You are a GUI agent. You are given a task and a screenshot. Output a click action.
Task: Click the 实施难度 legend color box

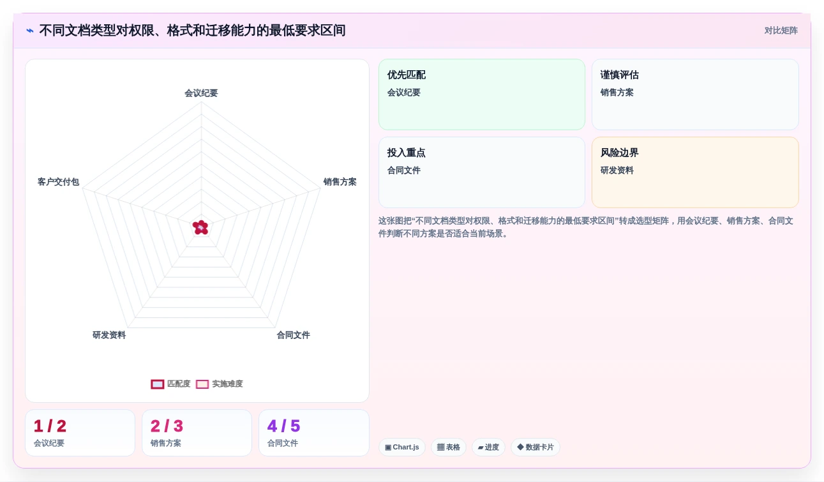202,384
